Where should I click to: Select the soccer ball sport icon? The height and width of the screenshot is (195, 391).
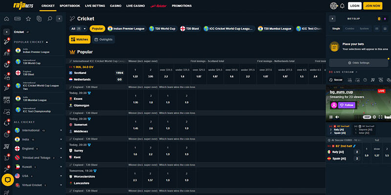coord(6,65)
